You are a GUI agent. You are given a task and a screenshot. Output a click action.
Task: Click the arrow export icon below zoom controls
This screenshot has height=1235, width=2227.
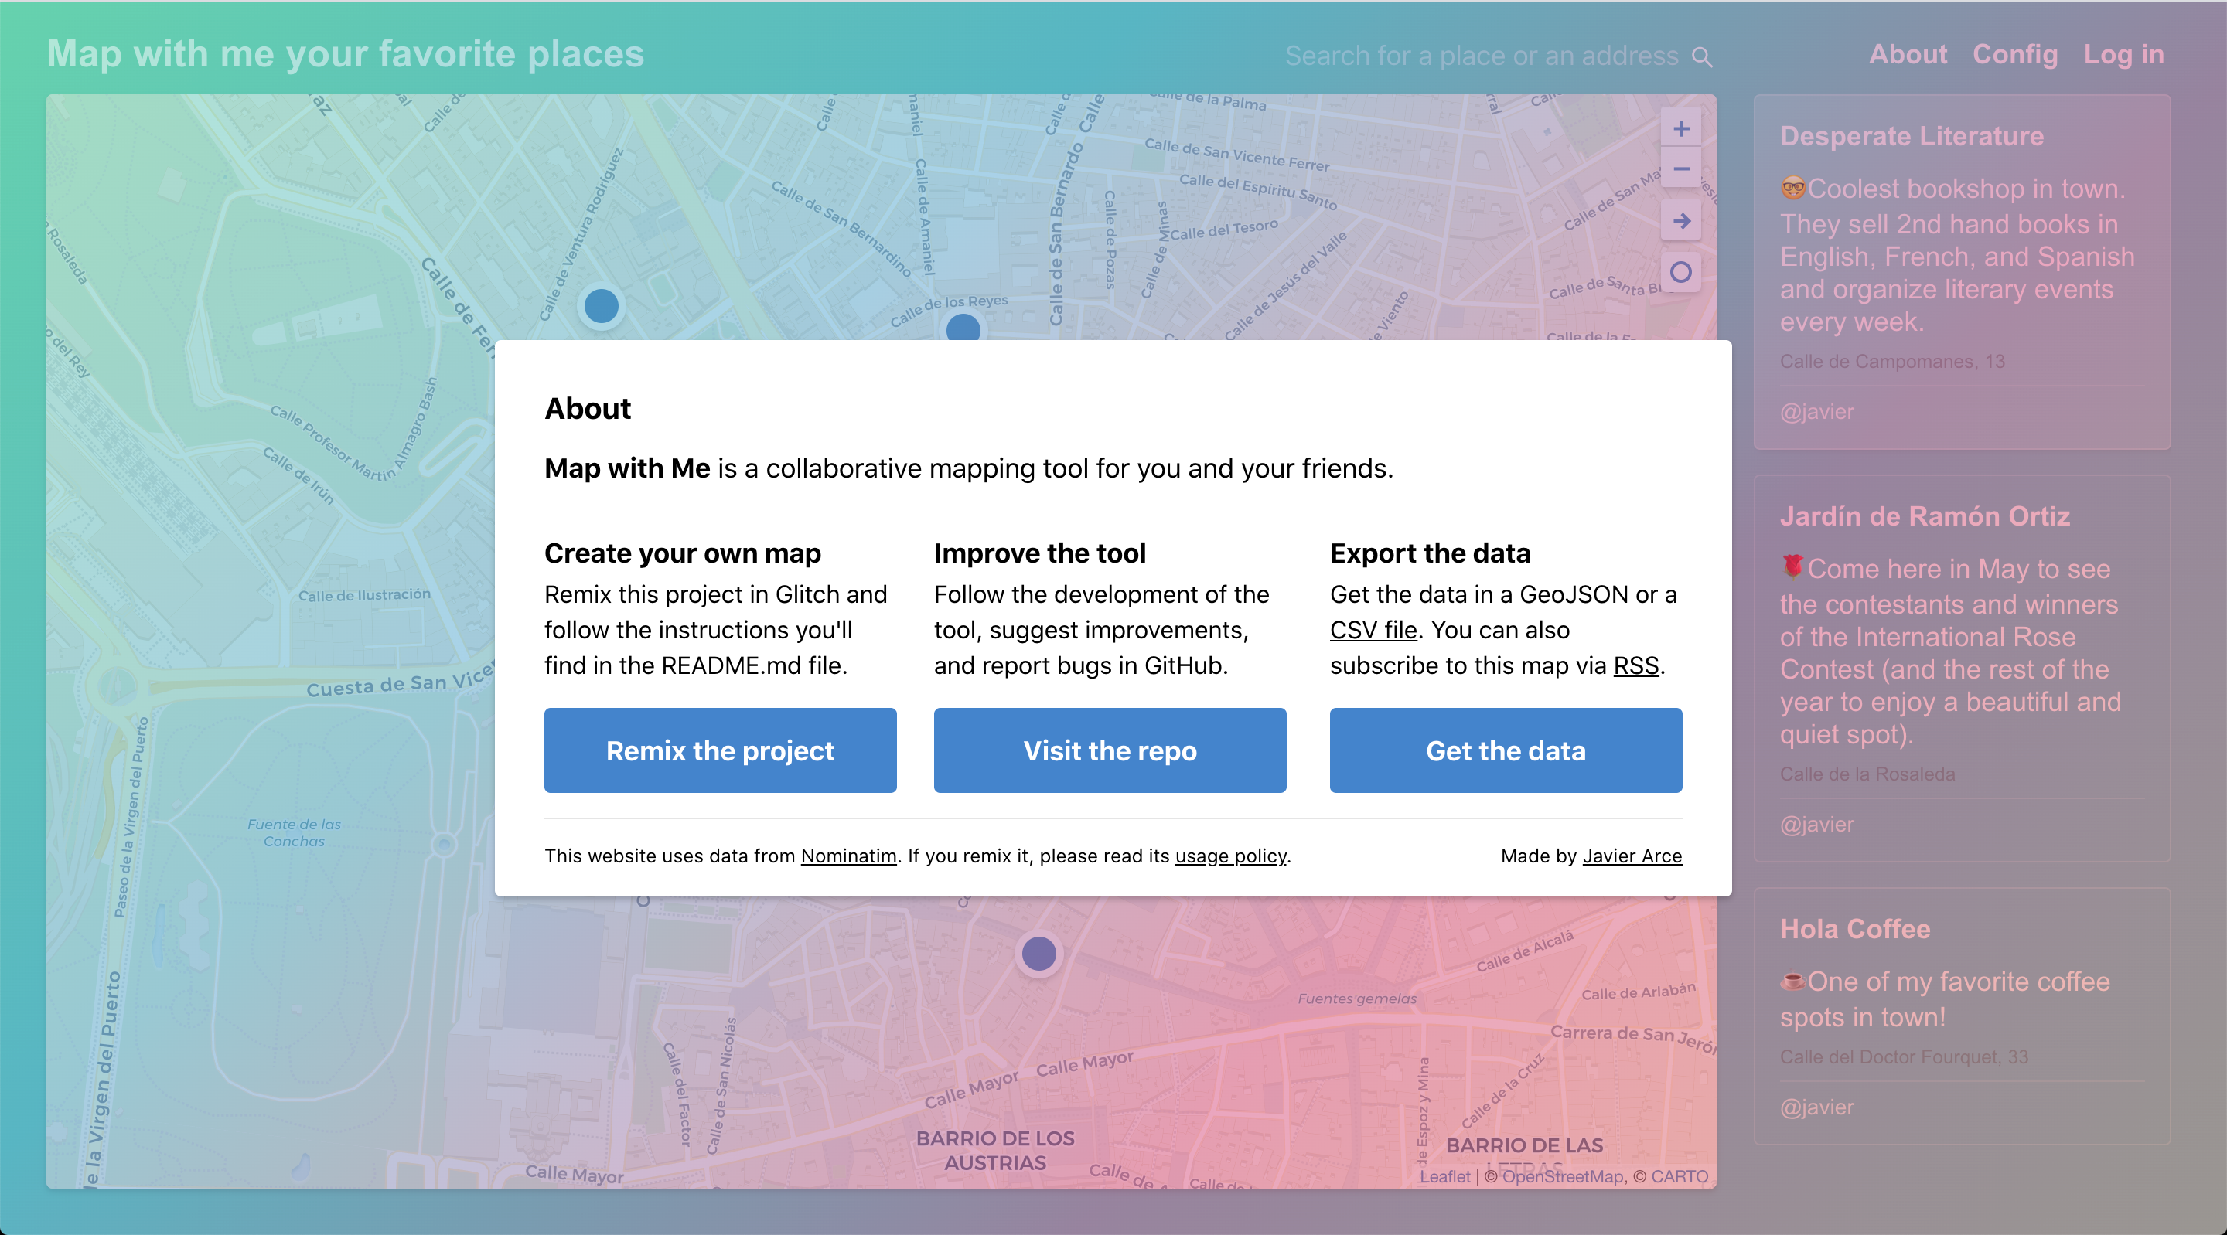[x=1680, y=222]
